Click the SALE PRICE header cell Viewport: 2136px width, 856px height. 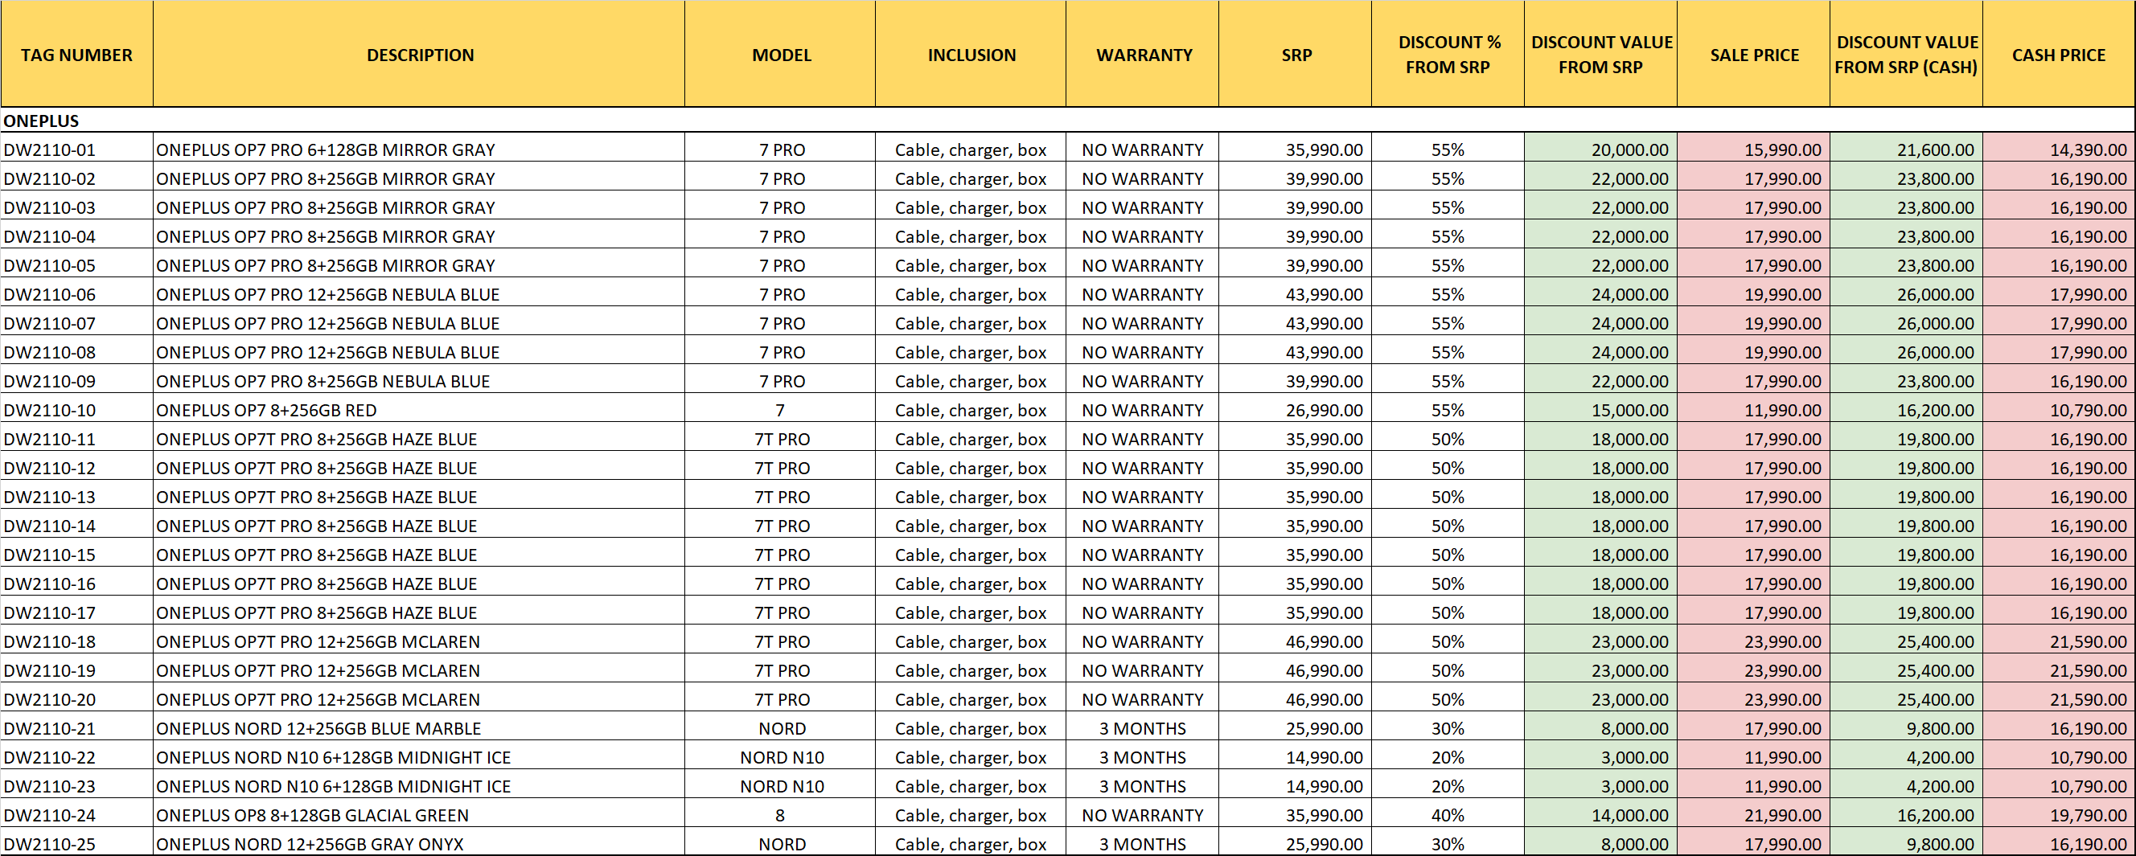point(1754,54)
